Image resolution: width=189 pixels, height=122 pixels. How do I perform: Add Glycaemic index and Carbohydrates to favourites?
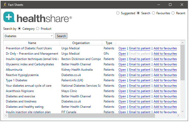coord(165,64)
